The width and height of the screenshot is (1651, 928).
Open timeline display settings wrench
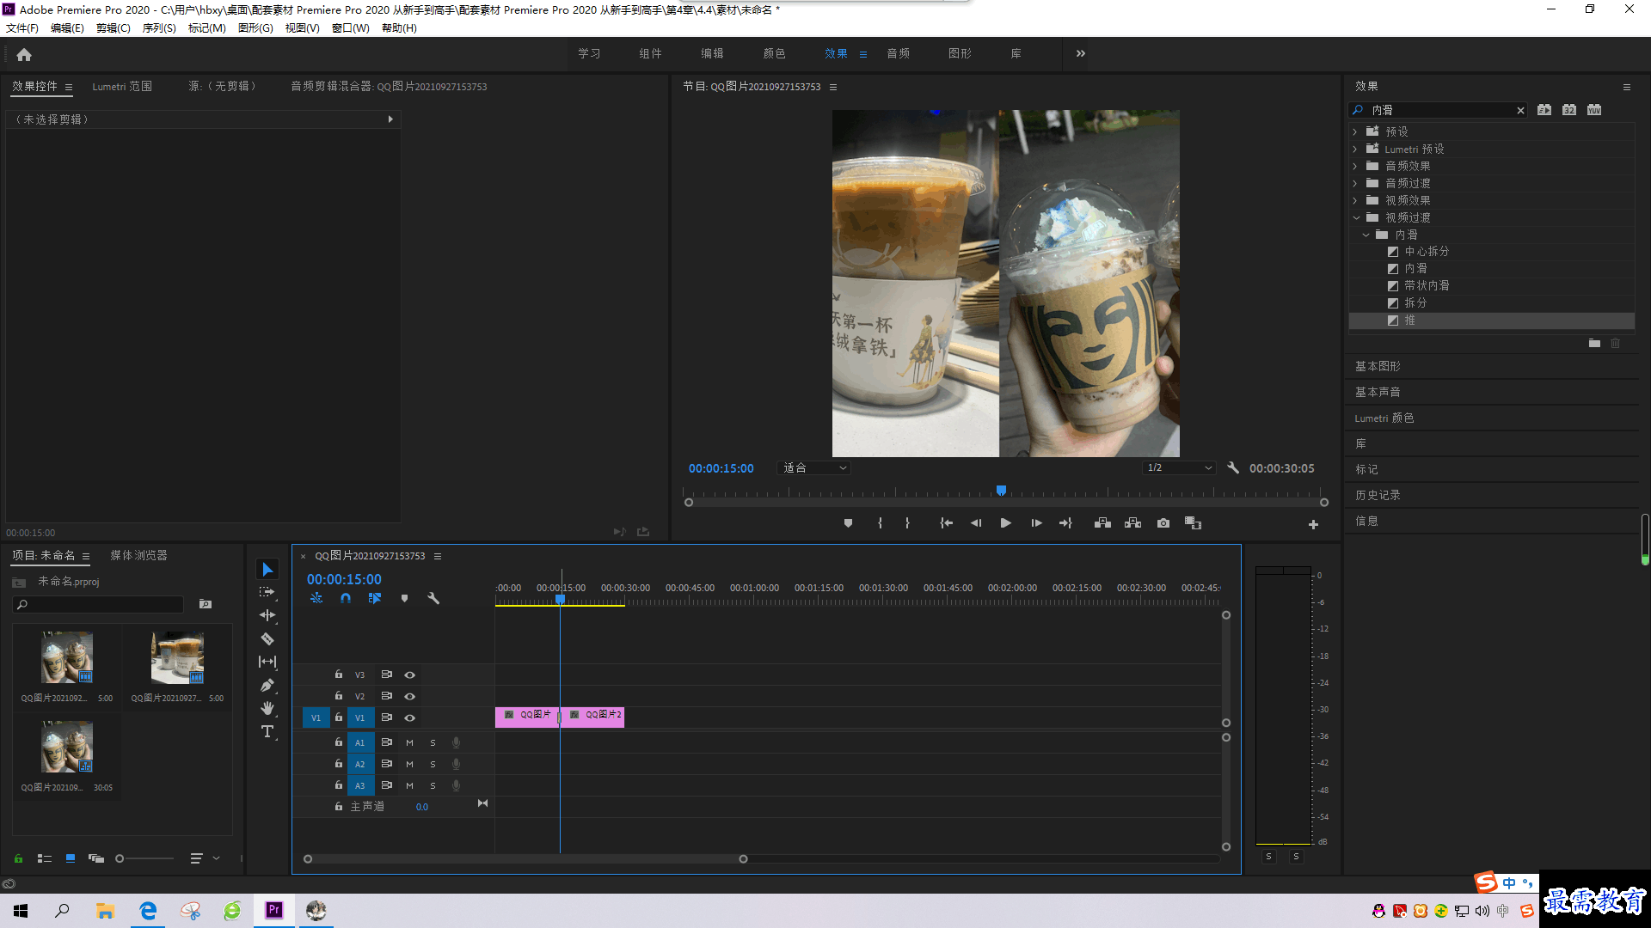click(x=433, y=598)
